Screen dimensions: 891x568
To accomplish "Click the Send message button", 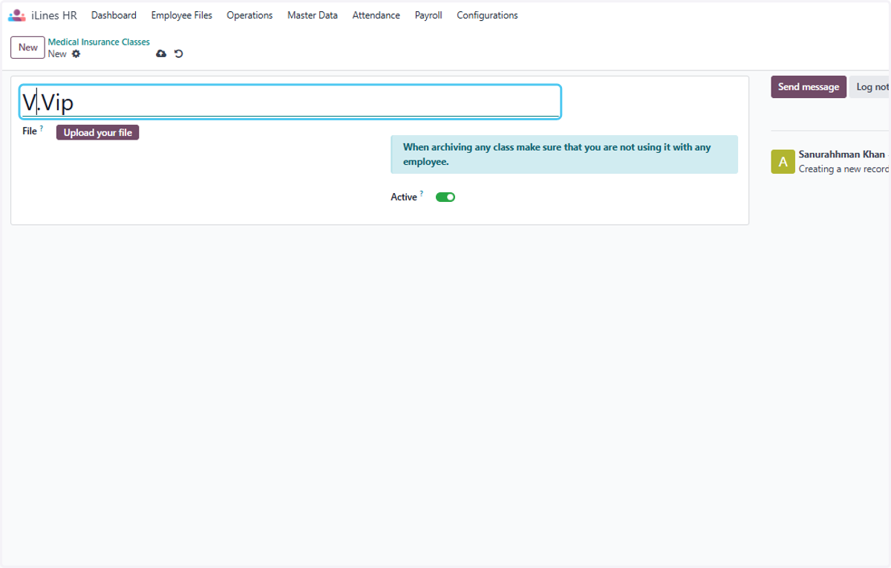I will (x=809, y=87).
